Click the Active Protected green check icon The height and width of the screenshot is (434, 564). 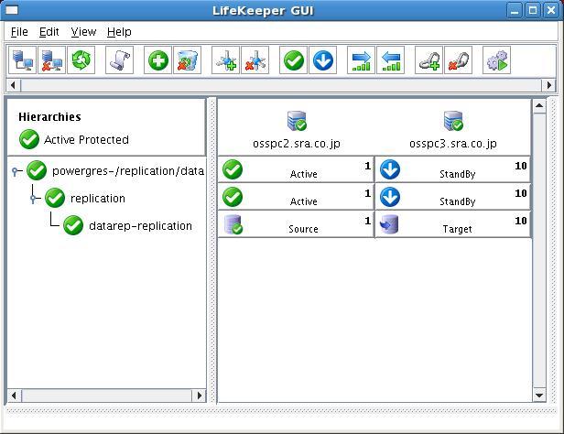coord(29,139)
